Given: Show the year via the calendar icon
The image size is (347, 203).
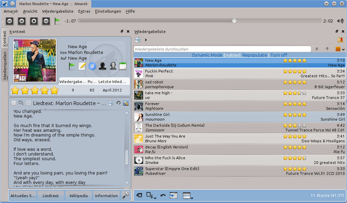Looking at the screenshot, I should click(x=123, y=66).
